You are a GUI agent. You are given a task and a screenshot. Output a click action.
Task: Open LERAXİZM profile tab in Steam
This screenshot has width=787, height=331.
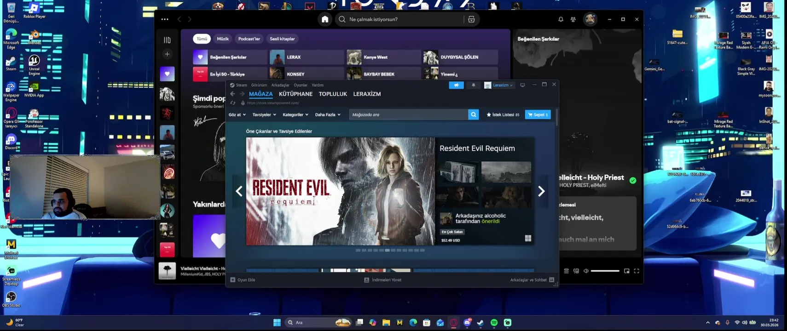[367, 94]
